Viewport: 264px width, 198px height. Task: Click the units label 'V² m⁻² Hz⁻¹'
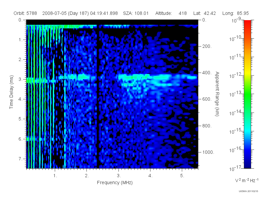tap(247, 180)
